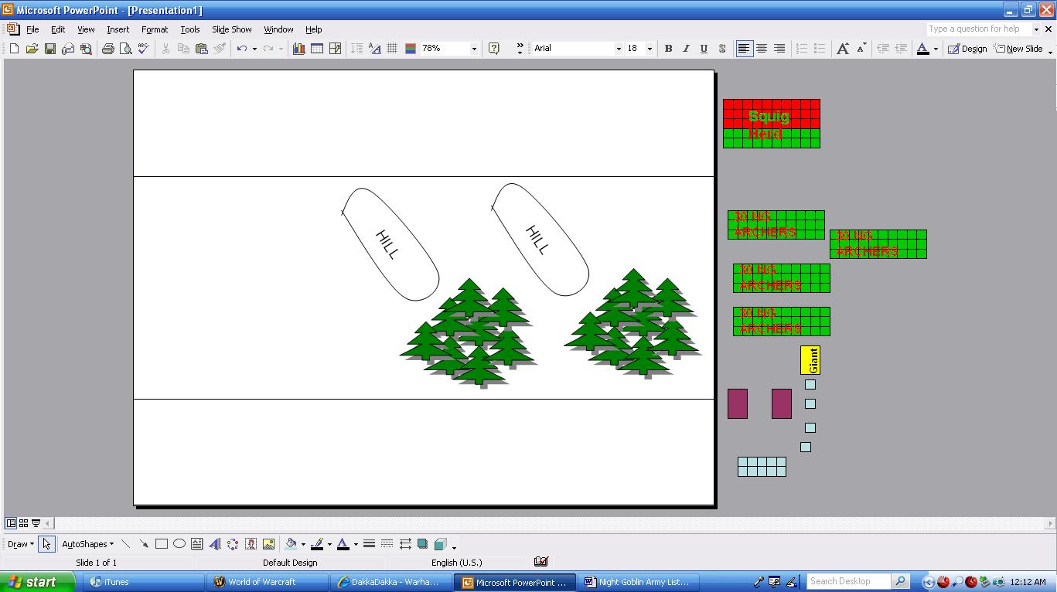Viewport: 1057px width, 592px height.
Task: Select the Rectangle drawing tool
Action: click(162, 544)
